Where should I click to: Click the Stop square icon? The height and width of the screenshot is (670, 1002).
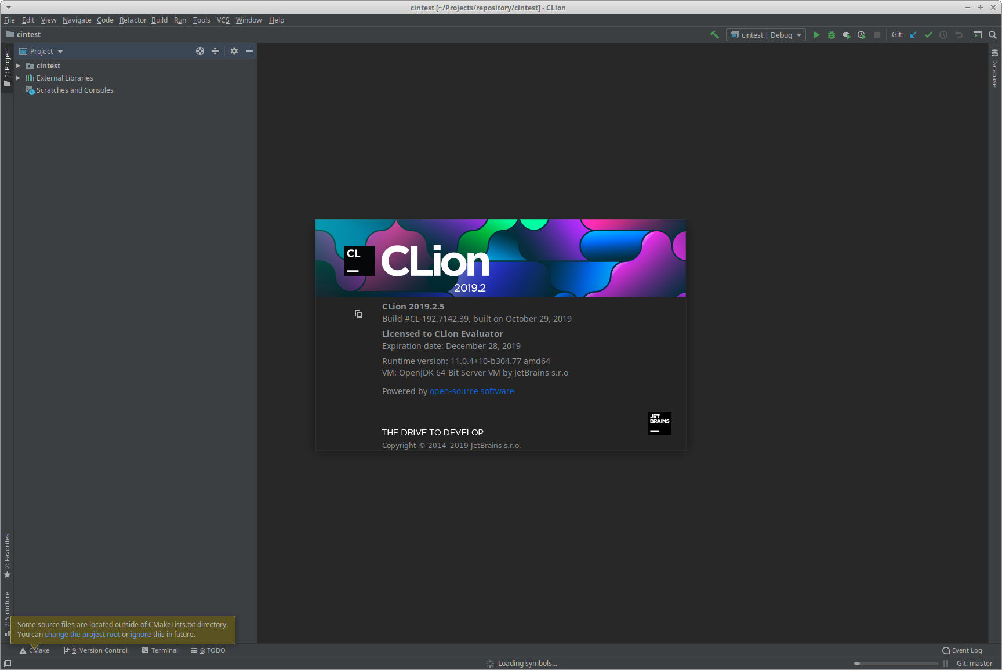(877, 35)
